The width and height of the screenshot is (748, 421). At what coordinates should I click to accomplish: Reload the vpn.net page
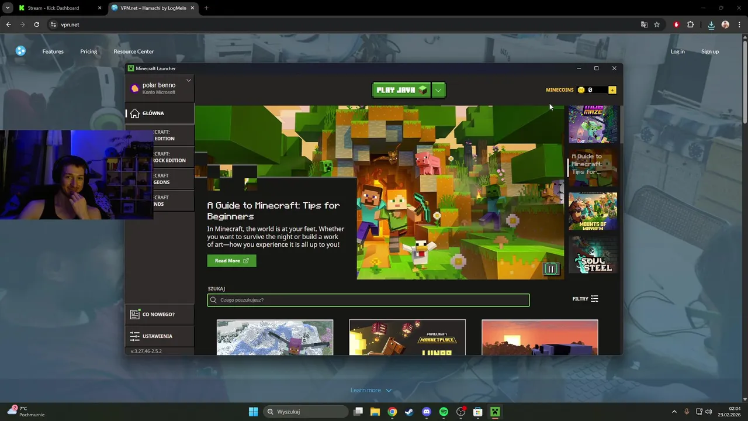point(36,25)
